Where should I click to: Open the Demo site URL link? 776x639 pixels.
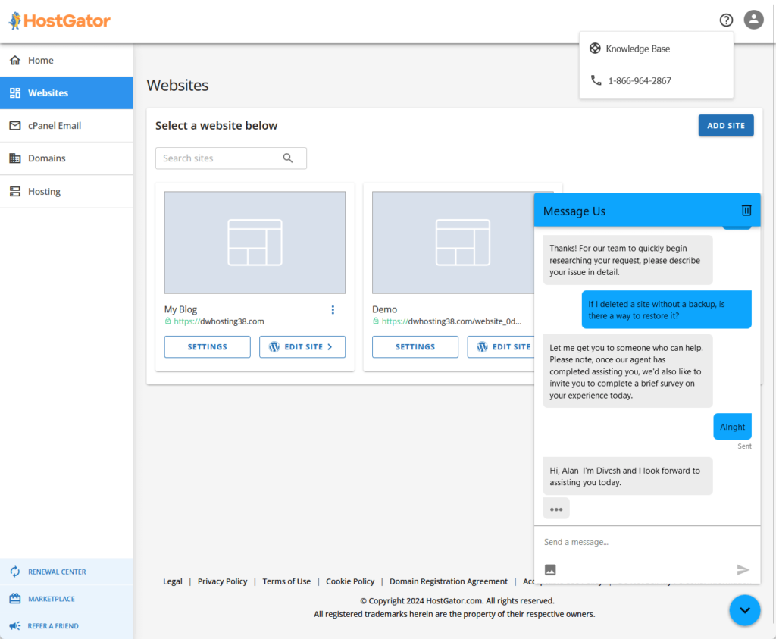coord(452,321)
